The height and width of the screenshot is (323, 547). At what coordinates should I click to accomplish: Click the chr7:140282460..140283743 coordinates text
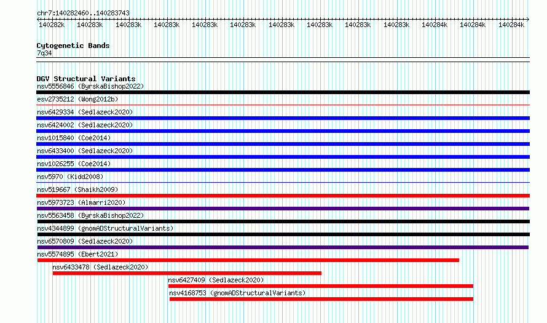click(x=83, y=13)
